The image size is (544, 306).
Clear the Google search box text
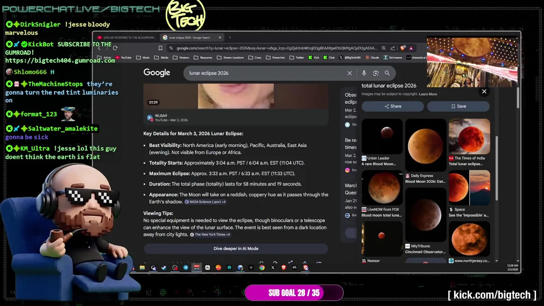349,73
